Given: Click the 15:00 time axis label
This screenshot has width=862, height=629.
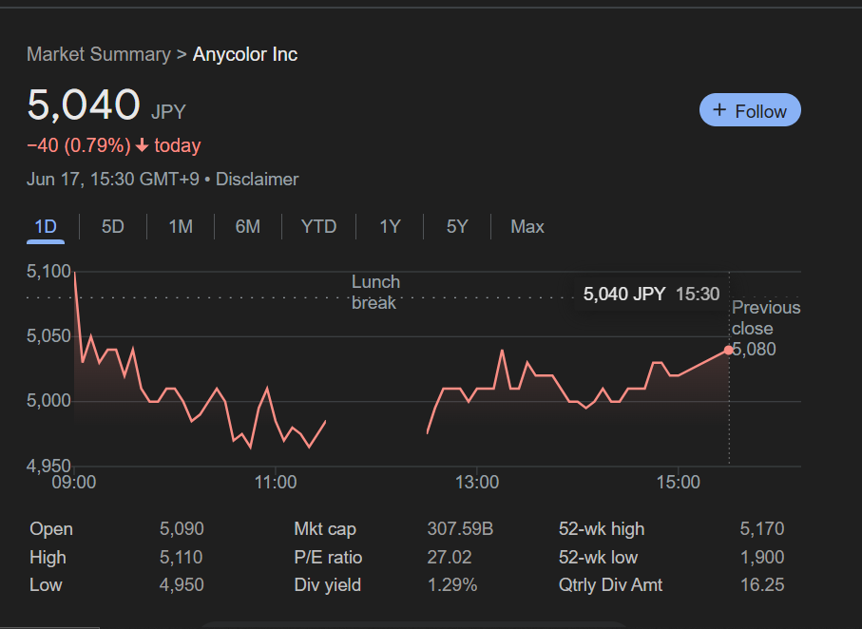Looking at the screenshot, I should (x=679, y=482).
